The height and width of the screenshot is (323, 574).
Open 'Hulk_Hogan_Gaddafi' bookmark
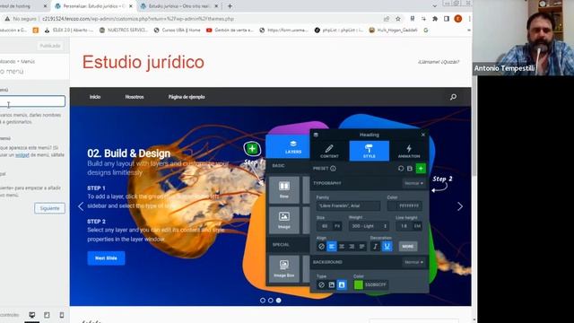point(393,31)
